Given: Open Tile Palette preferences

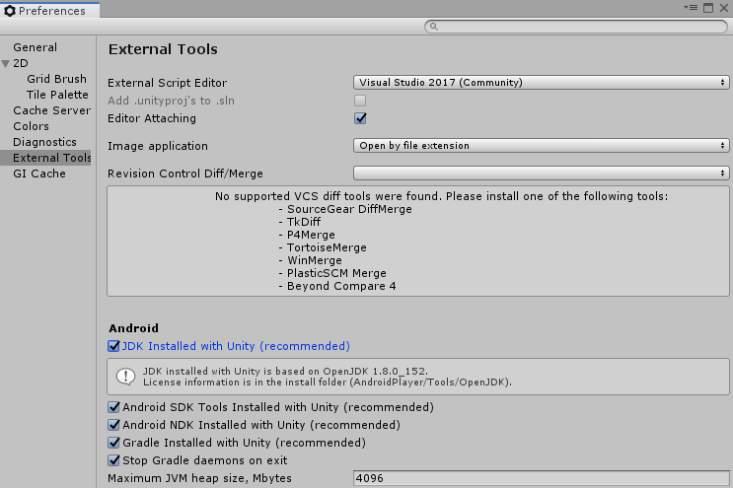Looking at the screenshot, I should point(57,95).
